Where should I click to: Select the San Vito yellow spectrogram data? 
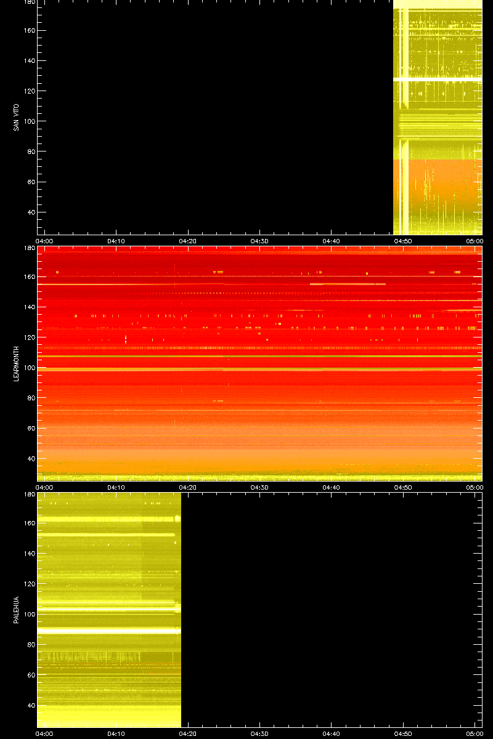point(438,117)
